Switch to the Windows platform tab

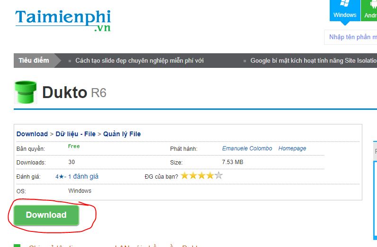coord(345,11)
